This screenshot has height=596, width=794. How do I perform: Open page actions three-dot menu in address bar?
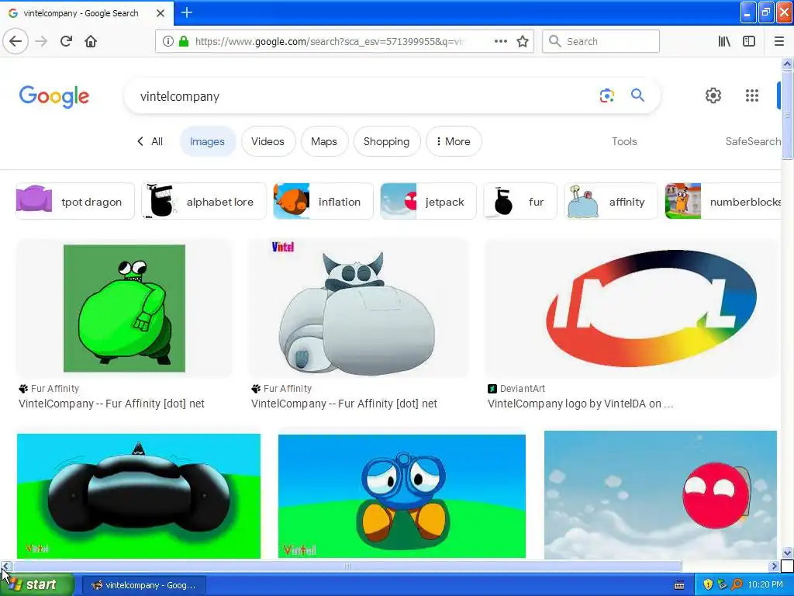click(500, 41)
